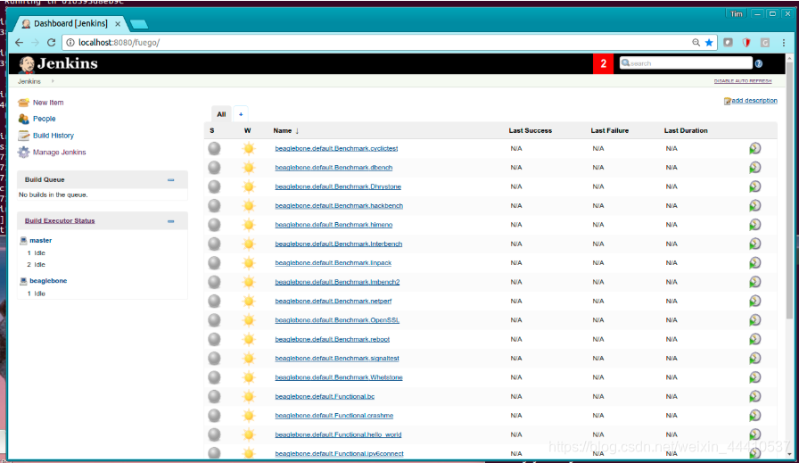Schedule a build for Benchmark.netperf
The width and height of the screenshot is (799, 463).
pyautogui.click(x=754, y=301)
